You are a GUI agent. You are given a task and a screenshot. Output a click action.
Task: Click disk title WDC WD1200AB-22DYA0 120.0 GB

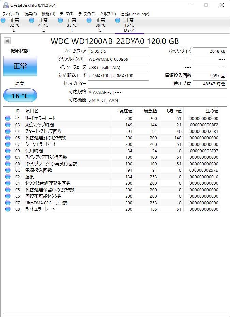(115, 41)
